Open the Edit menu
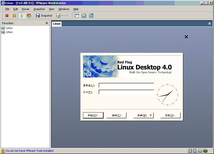The image size is (214, 154). coord(16,9)
